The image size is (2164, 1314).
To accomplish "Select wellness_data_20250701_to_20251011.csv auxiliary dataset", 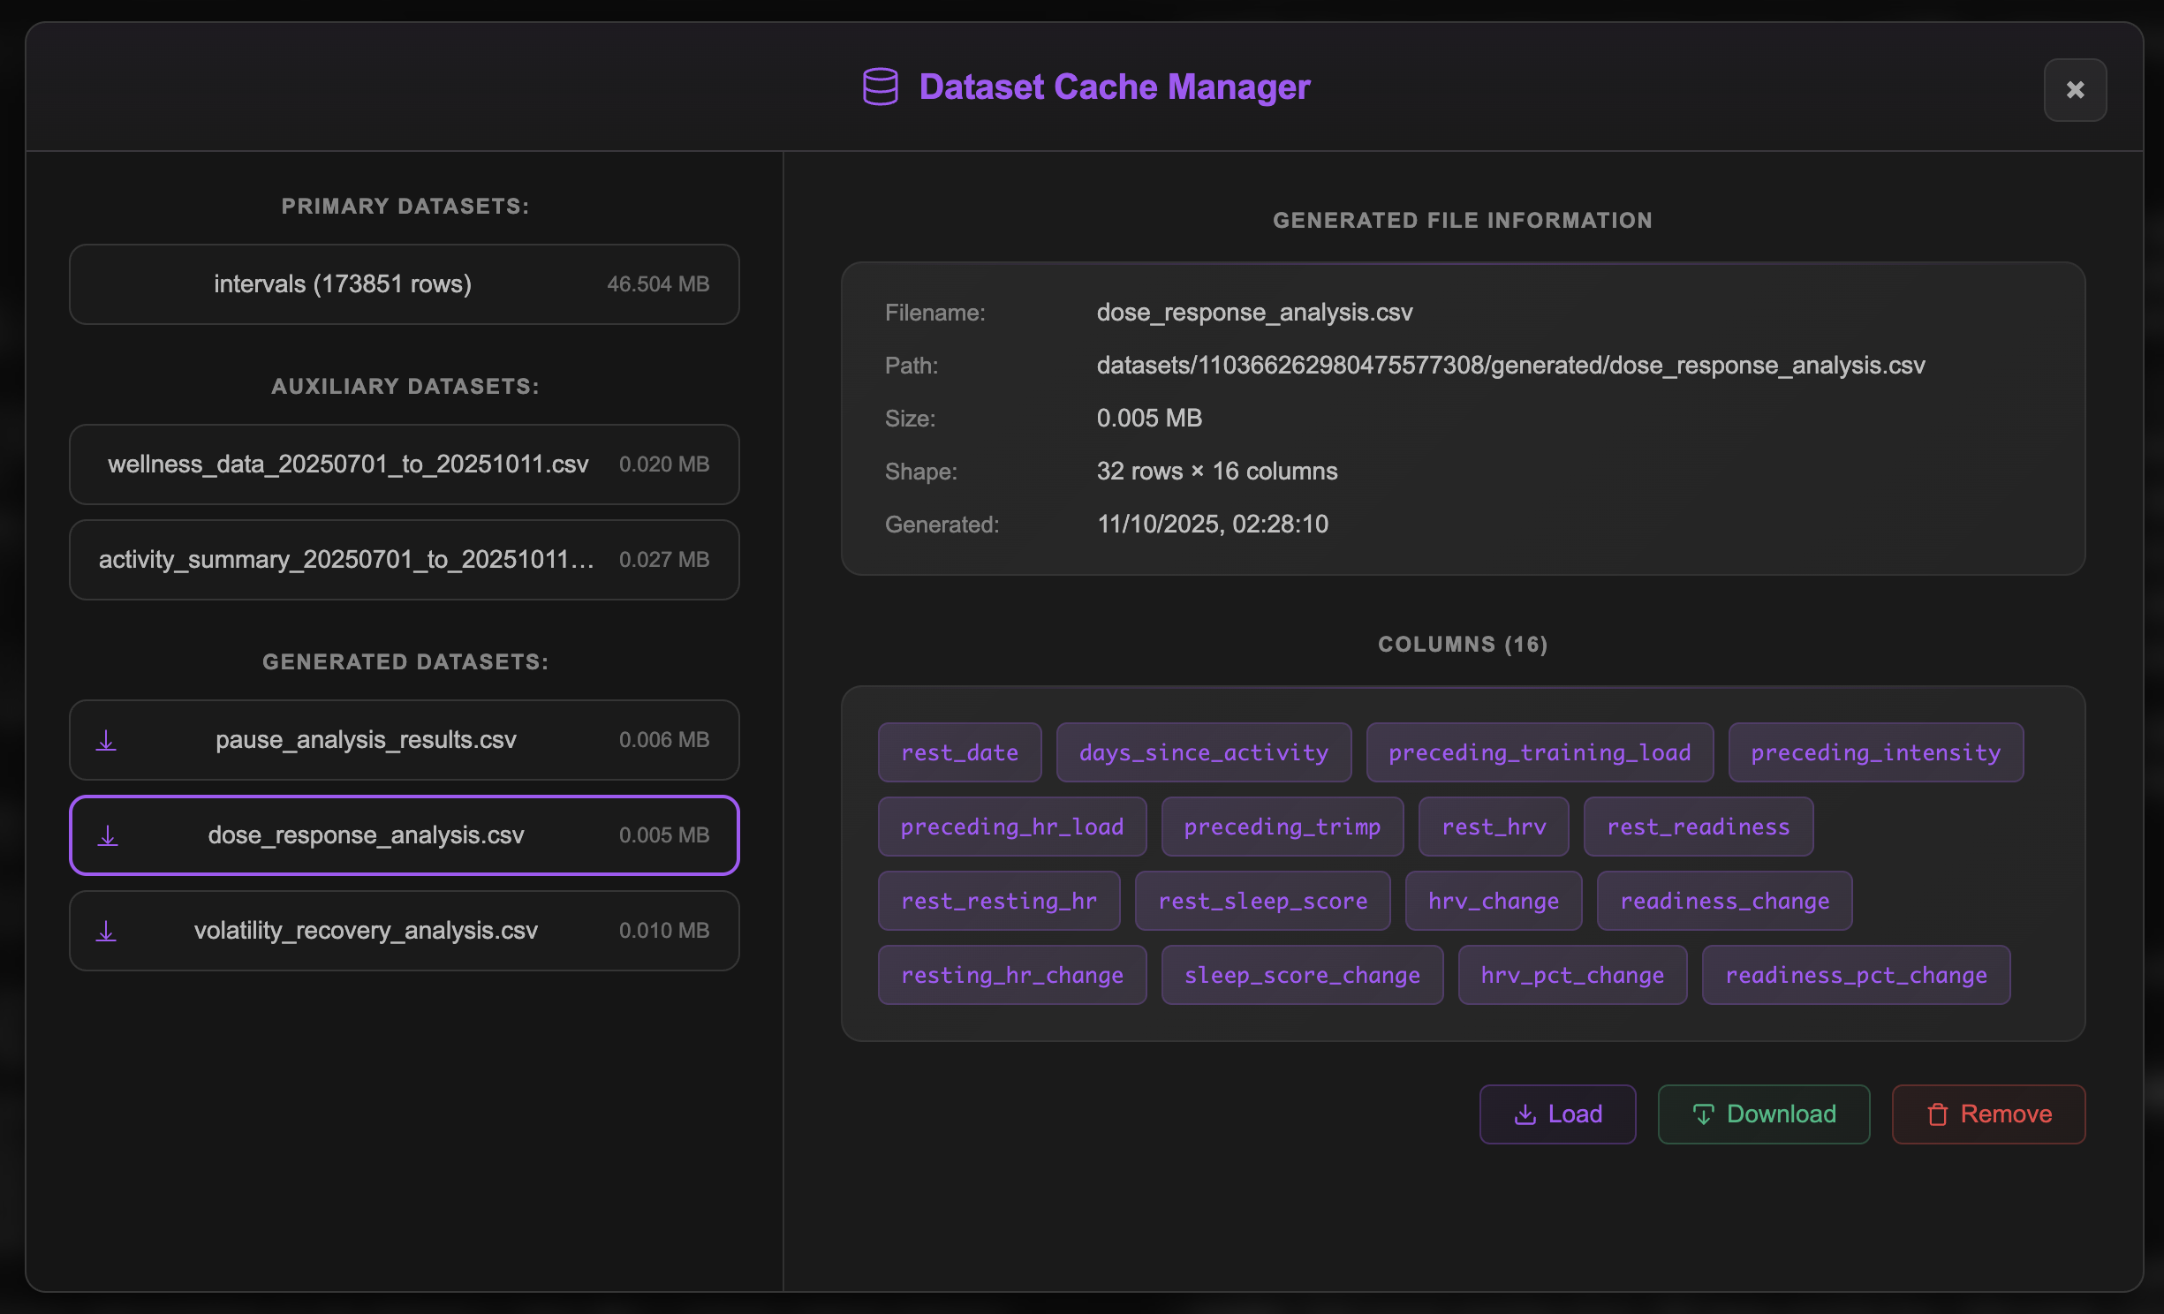I will coord(404,464).
